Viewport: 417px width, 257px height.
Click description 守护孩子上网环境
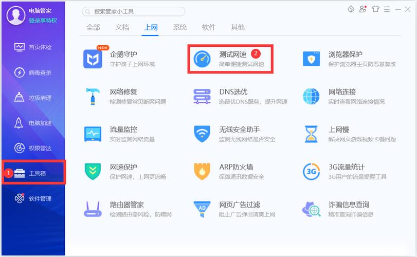click(132, 64)
